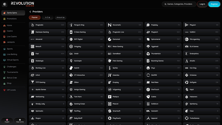Click the Jackpots icon in the sidebar

(4, 42)
